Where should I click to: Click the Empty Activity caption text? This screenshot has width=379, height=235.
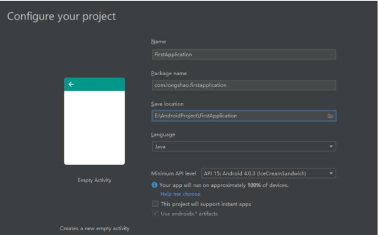(x=94, y=180)
